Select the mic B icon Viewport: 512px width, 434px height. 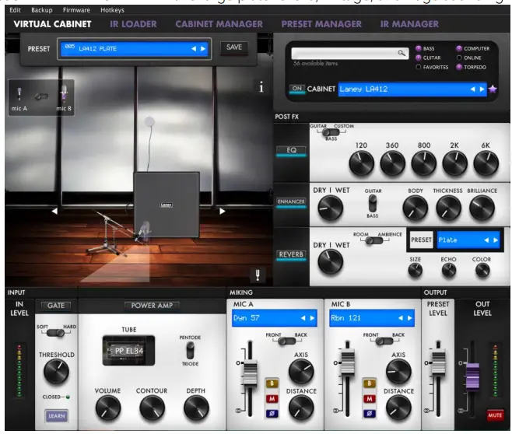pyautogui.click(x=63, y=96)
